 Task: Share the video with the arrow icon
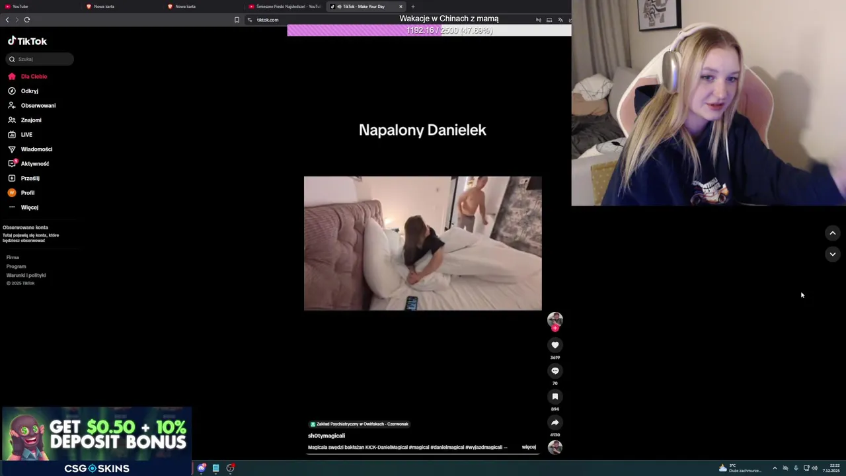[555, 422]
